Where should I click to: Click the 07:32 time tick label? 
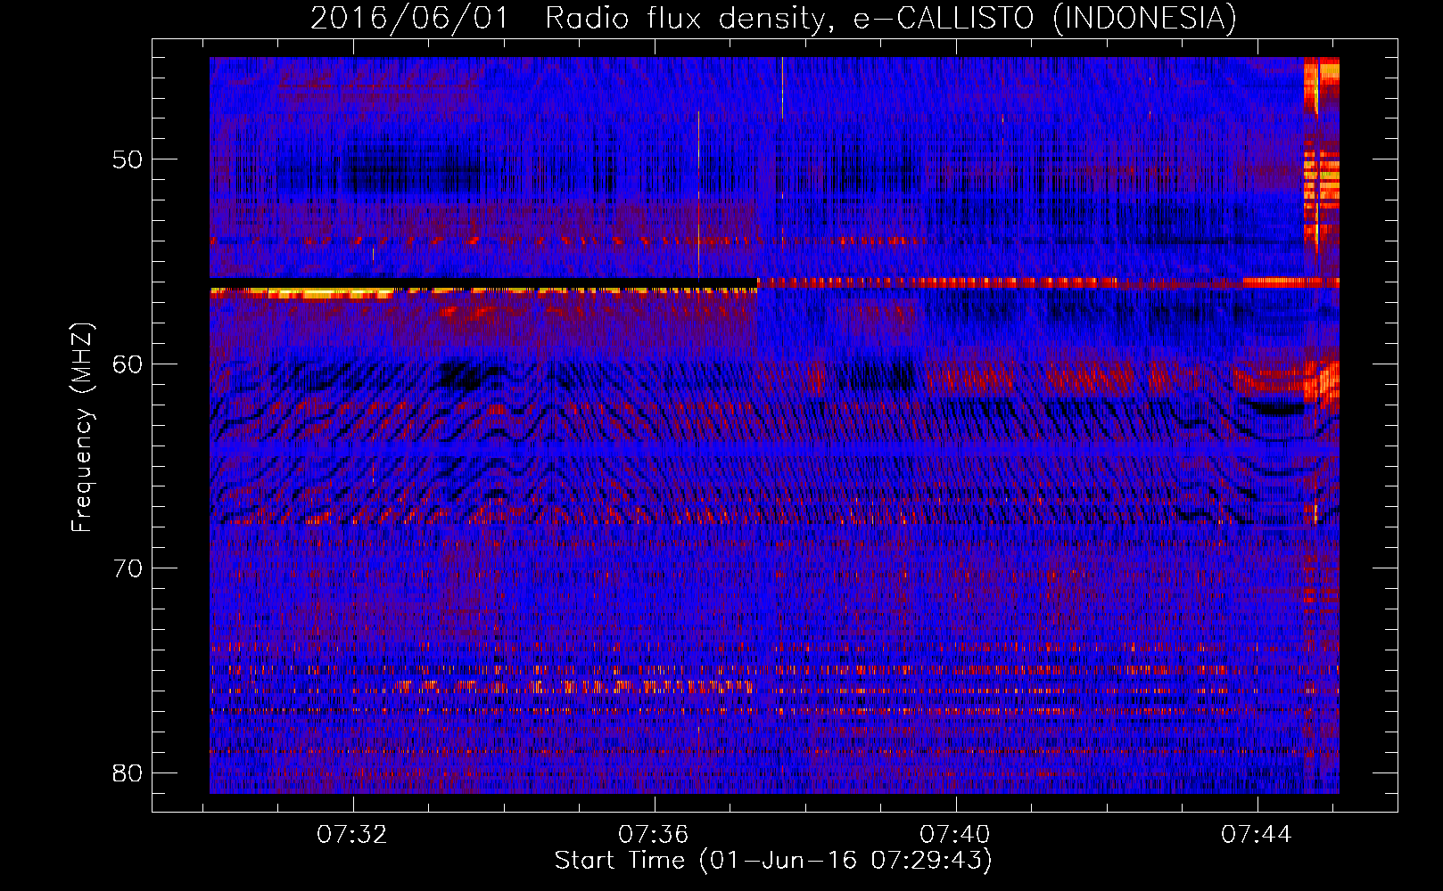353,835
